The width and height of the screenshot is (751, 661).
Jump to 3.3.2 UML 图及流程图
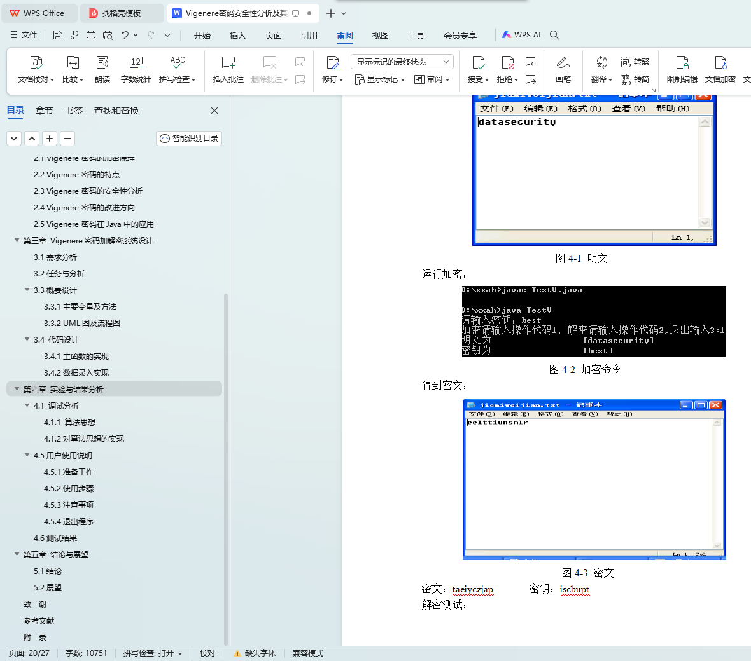coord(82,324)
